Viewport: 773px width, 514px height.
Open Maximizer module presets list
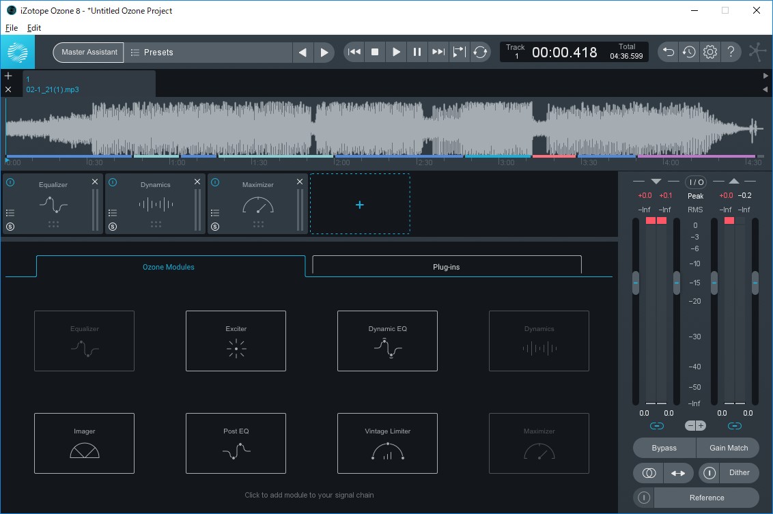pyautogui.click(x=215, y=213)
